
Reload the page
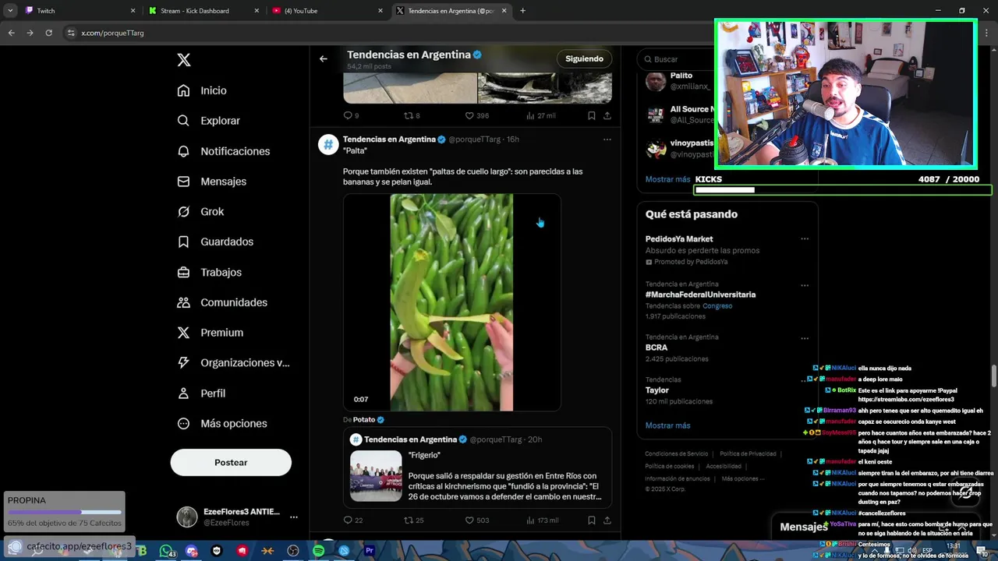click(48, 33)
